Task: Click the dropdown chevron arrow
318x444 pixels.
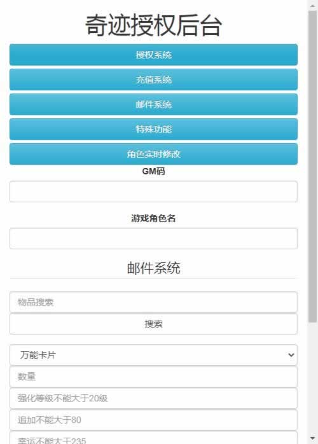Action: 291,355
